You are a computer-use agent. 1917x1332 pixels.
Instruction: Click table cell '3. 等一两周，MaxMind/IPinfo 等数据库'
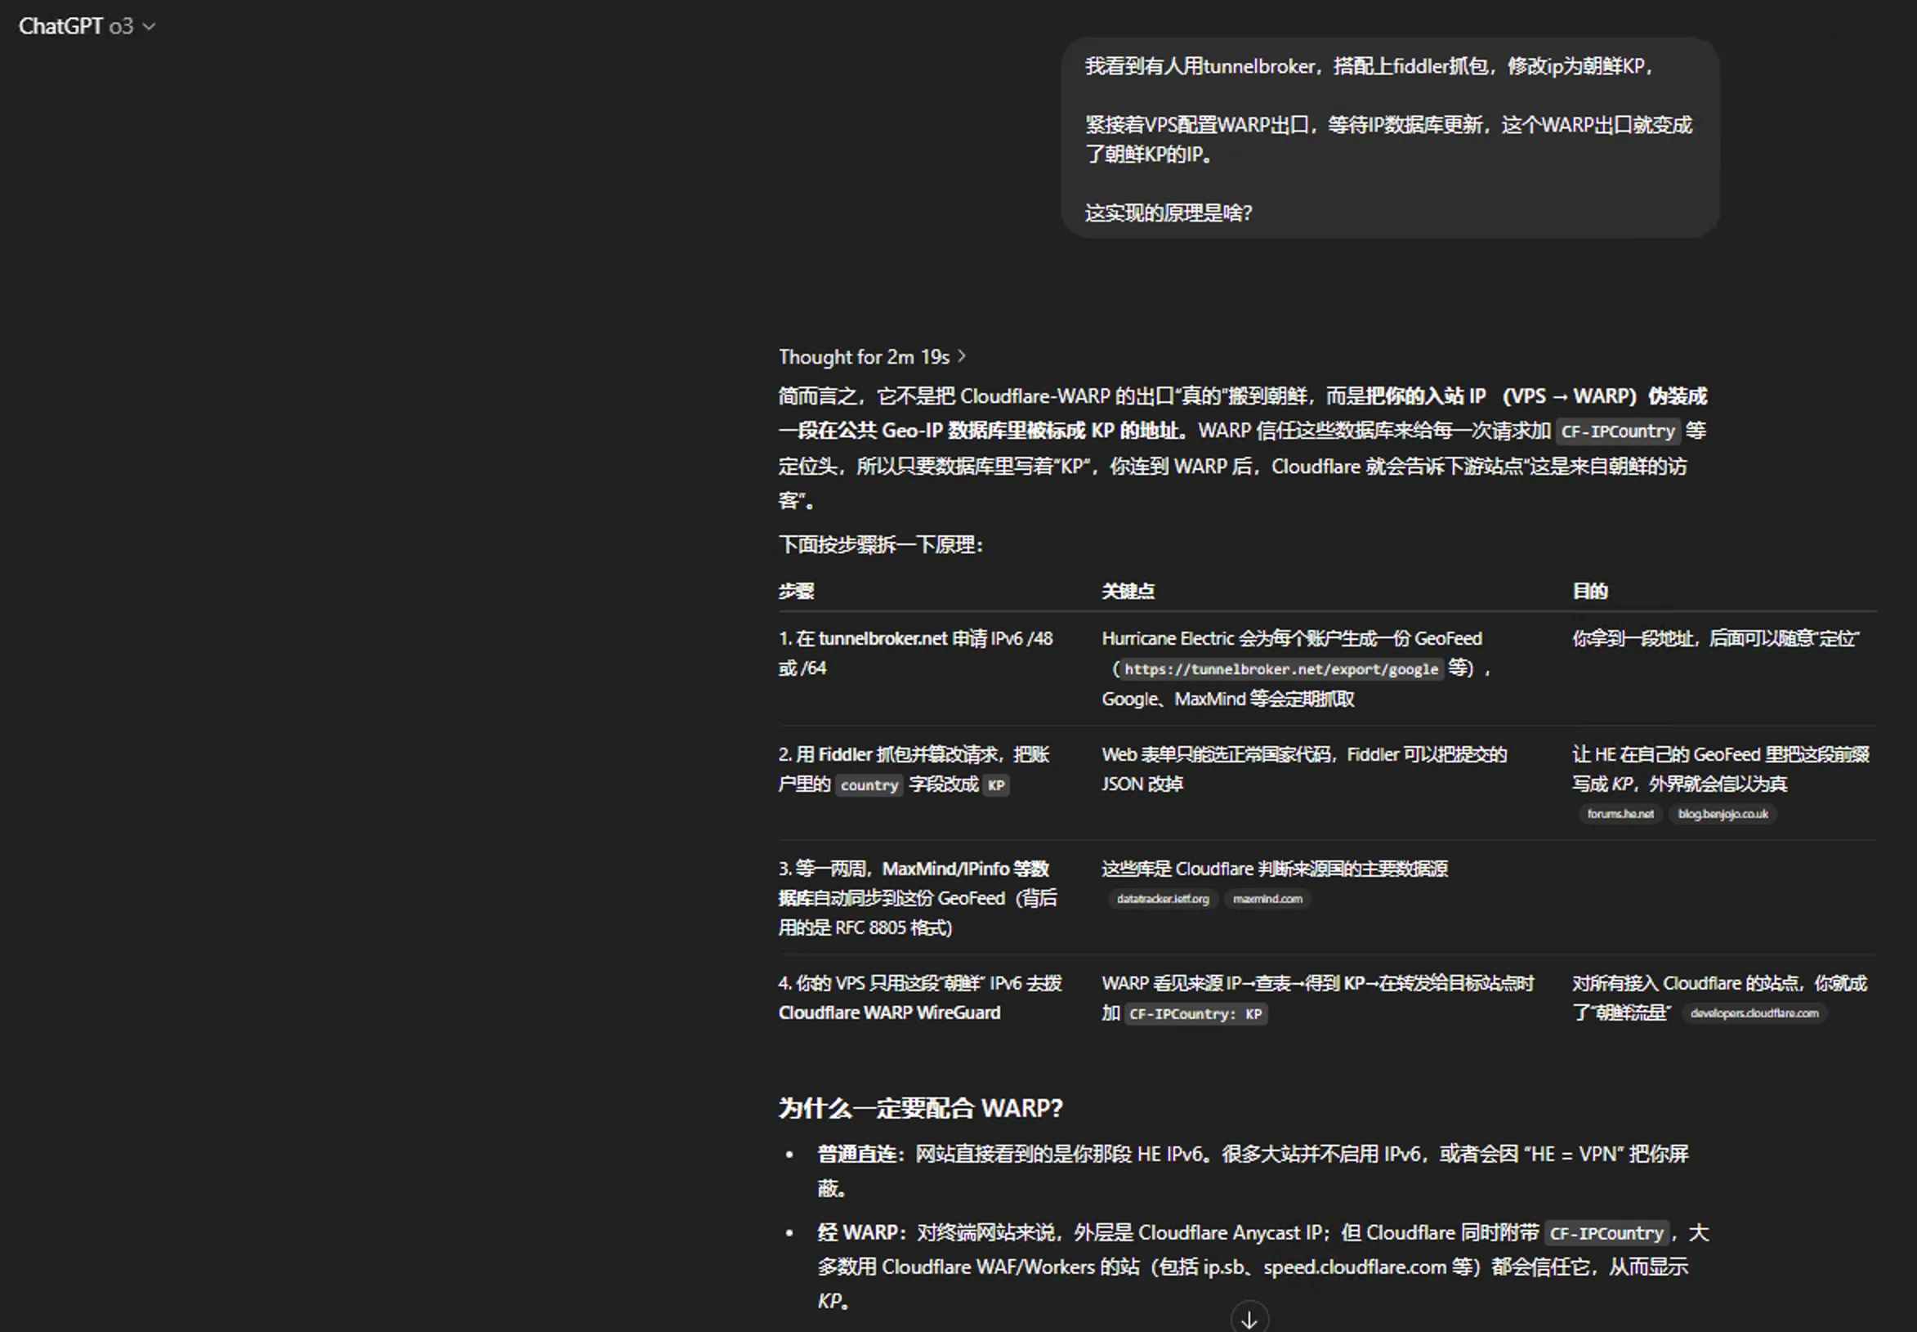click(x=918, y=898)
